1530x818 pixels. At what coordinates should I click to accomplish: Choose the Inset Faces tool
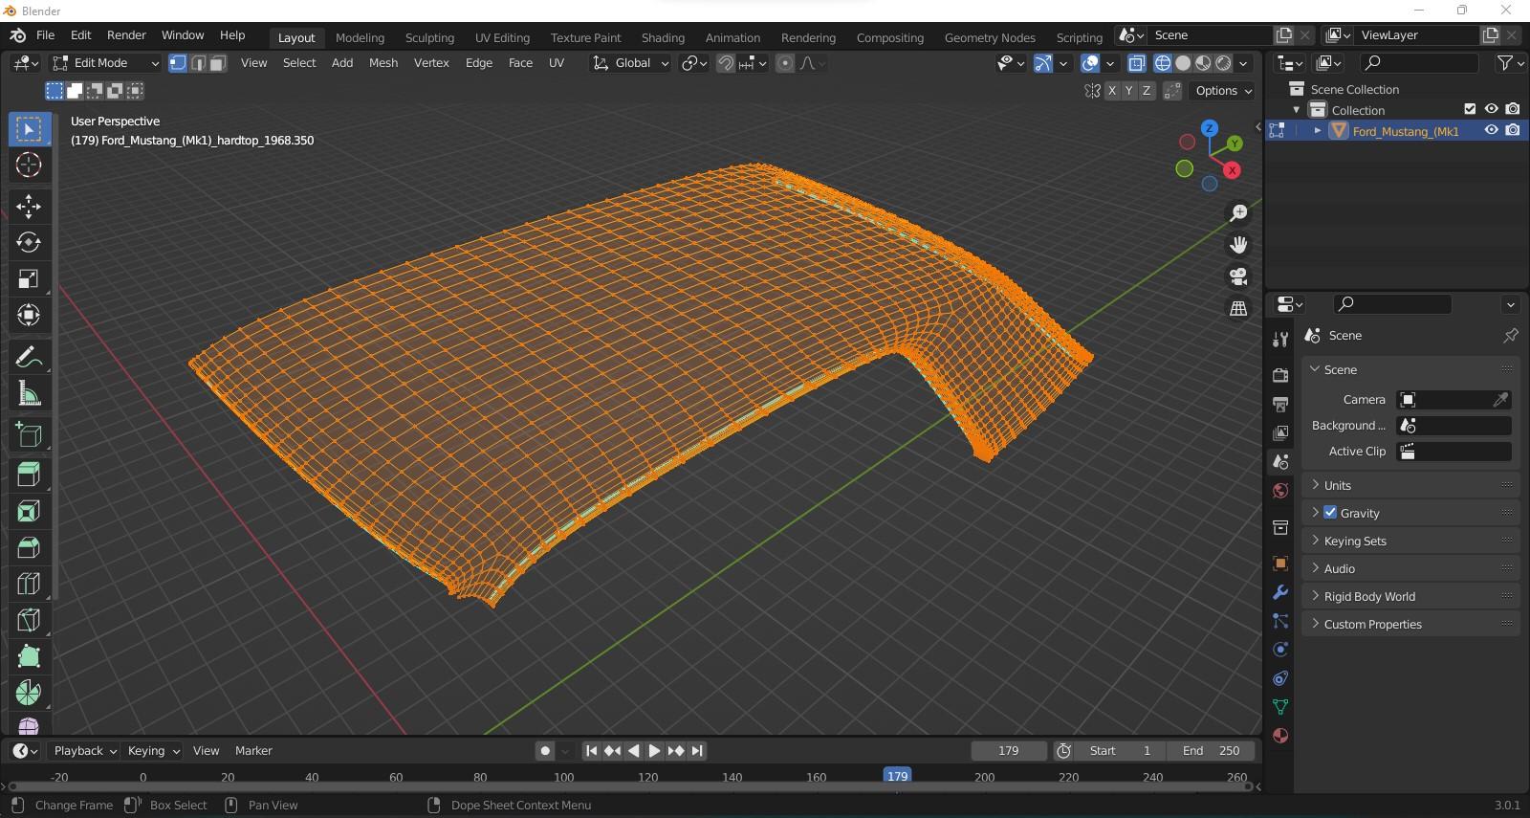pos(29,511)
